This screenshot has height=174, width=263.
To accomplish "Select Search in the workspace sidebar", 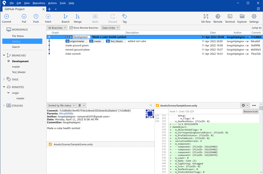I will click(x=16, y=47).
